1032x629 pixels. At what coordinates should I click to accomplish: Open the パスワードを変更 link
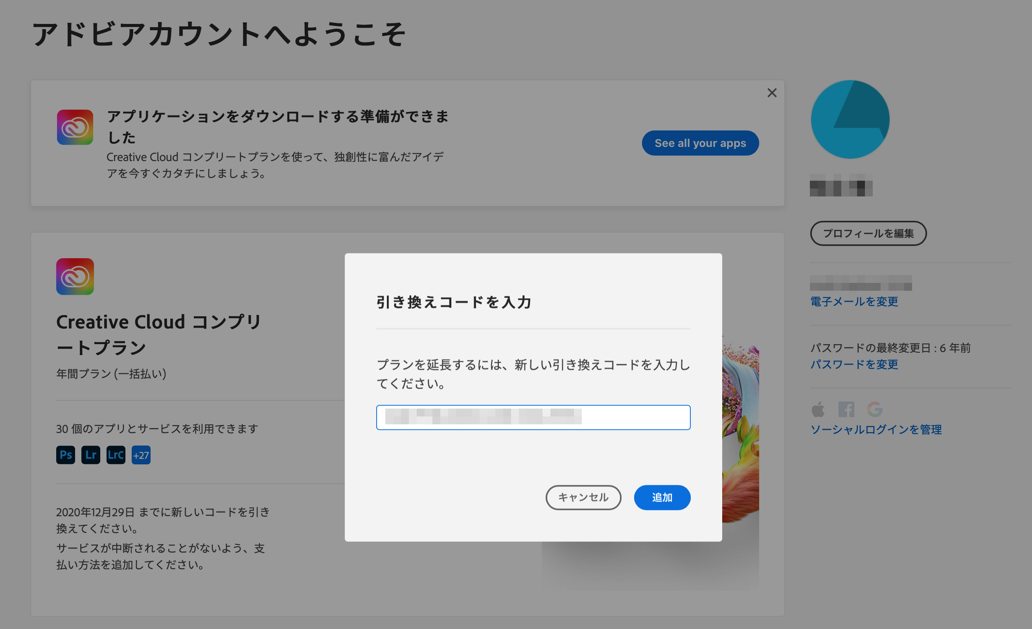pos(854,365)
